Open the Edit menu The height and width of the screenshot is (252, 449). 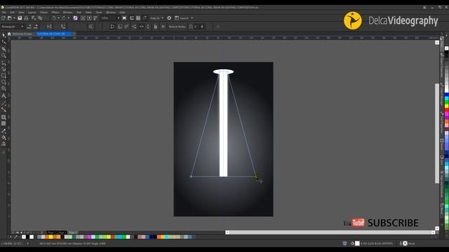12,13
